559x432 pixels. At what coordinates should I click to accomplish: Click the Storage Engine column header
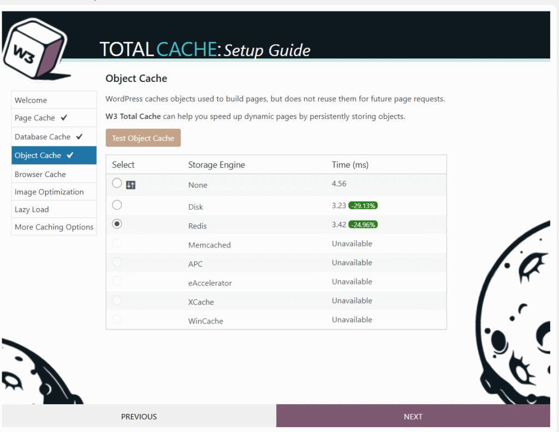216,165
